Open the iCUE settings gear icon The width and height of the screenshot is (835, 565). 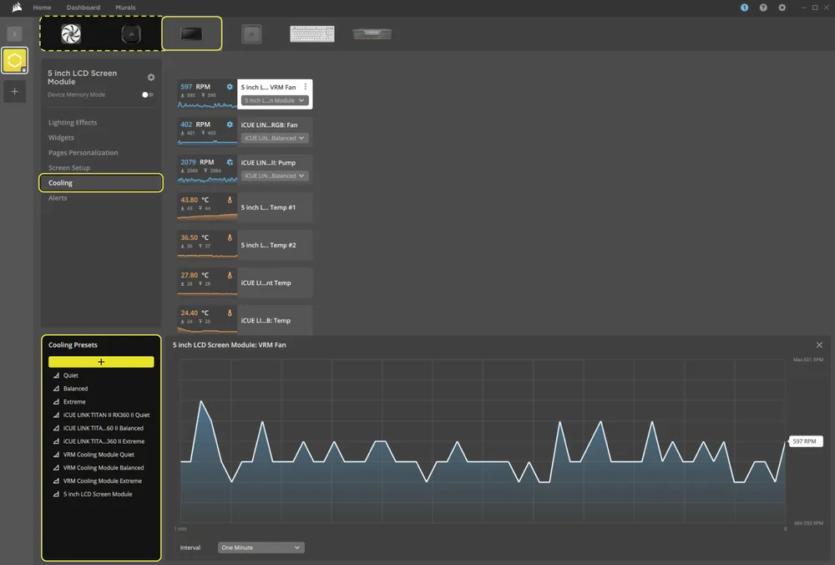coord(782,8)
